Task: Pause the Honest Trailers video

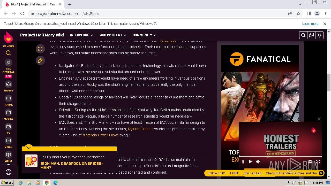Action: point(243,162)
